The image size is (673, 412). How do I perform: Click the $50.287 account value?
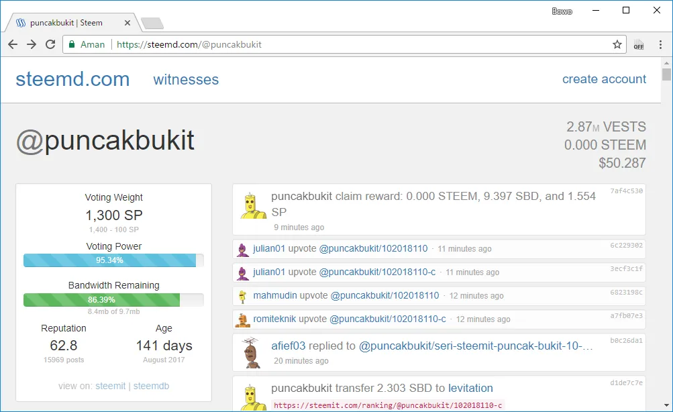pyautogui.click(x=622, y=162)
